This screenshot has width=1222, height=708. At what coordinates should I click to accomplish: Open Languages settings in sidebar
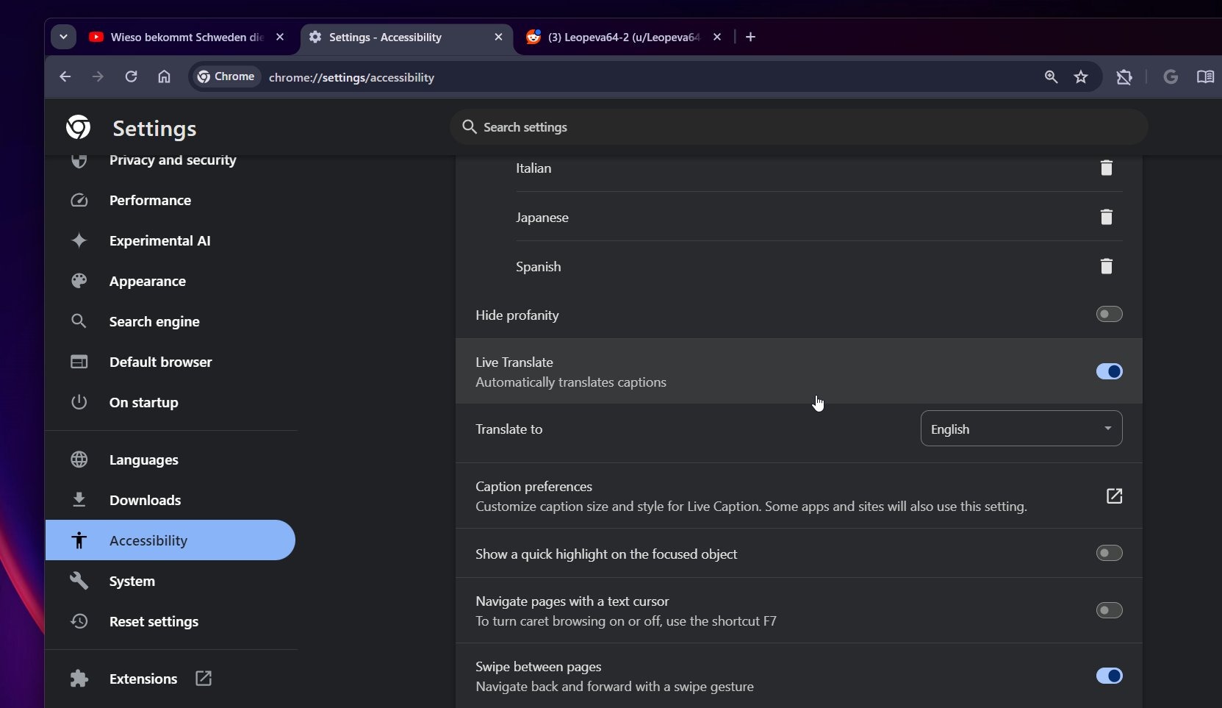click(x=144, y=460)
